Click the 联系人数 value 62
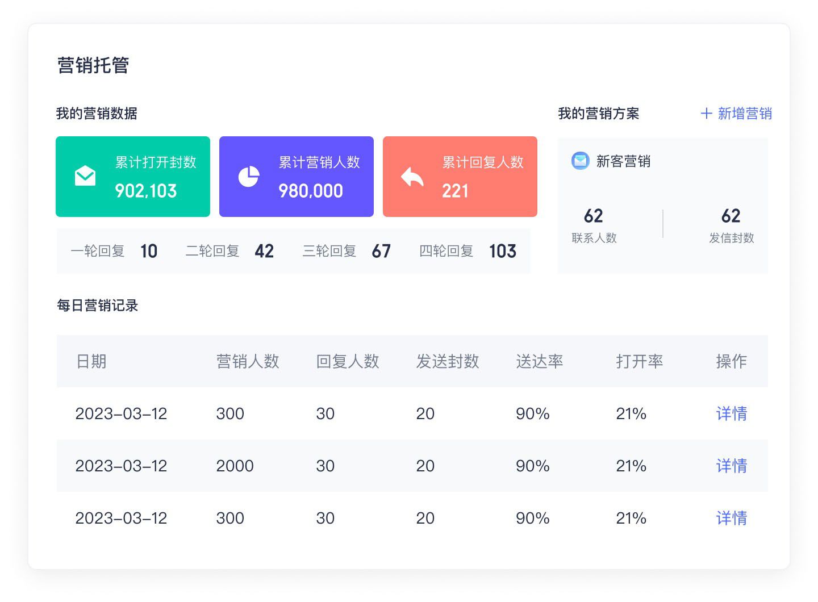Viewport: 818px width, 602px height. (594, 216)
